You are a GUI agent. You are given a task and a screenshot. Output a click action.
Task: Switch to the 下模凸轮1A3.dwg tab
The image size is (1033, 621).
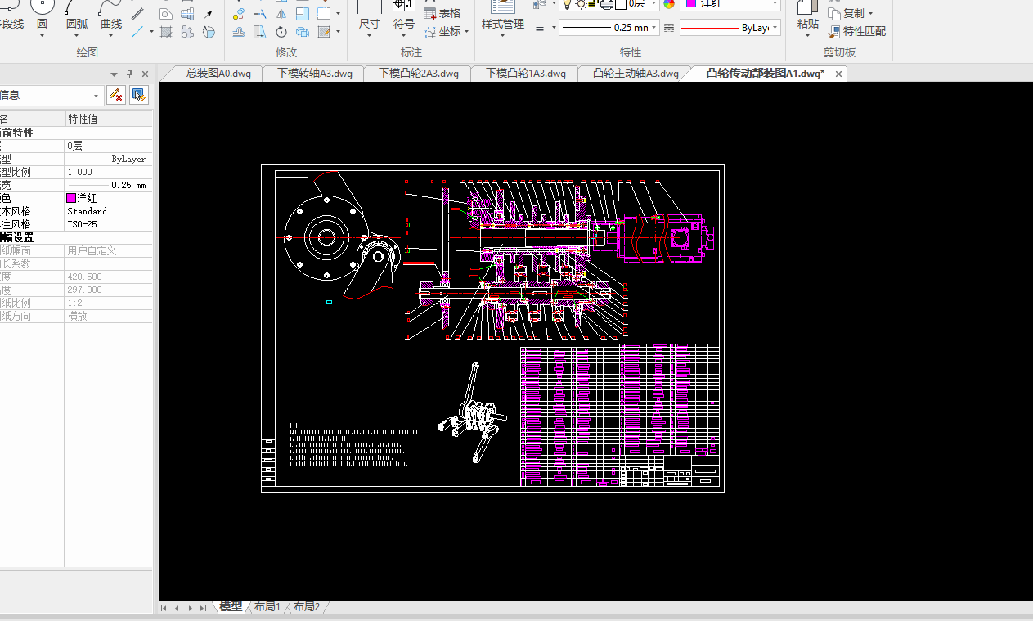pos(526,73)
